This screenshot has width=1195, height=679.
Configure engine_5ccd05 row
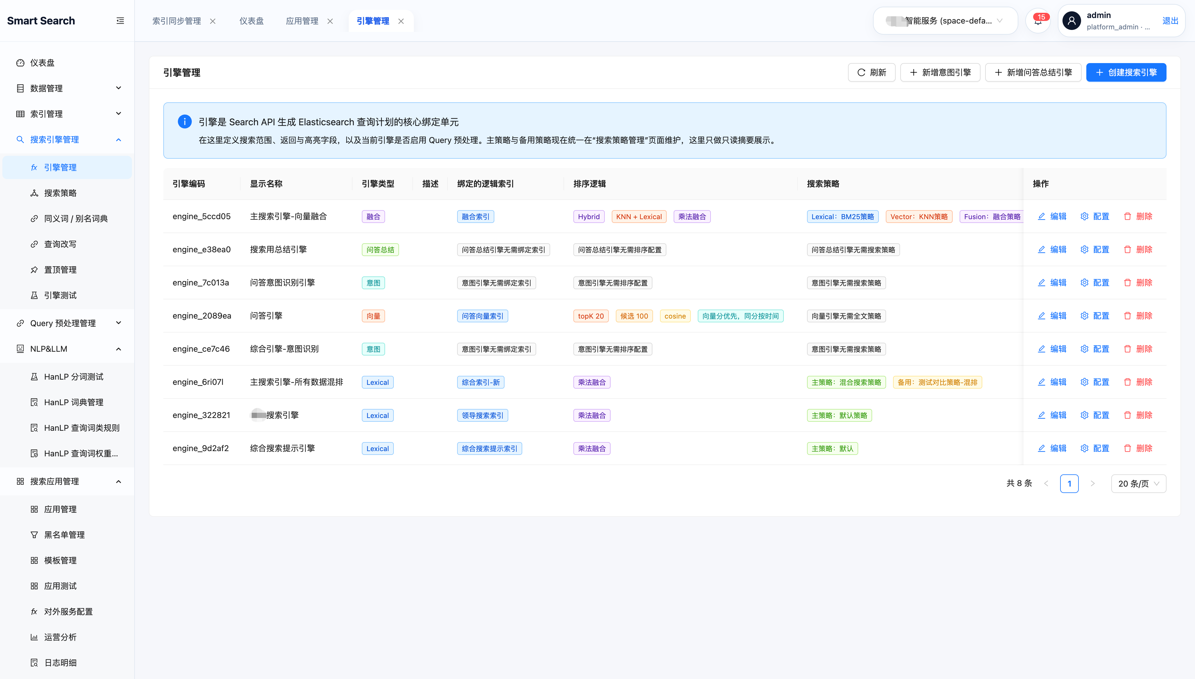click(1095, 216)
